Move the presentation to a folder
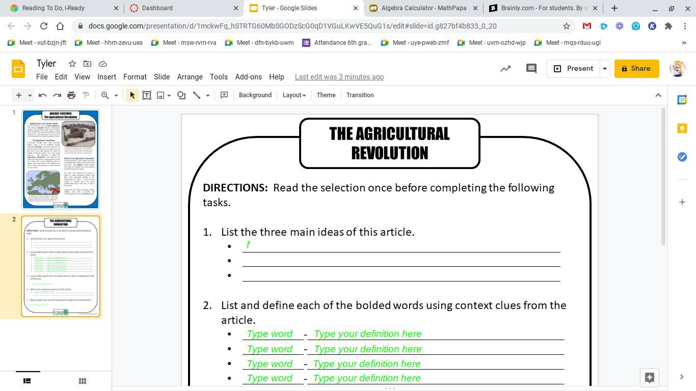 point(88,64)
